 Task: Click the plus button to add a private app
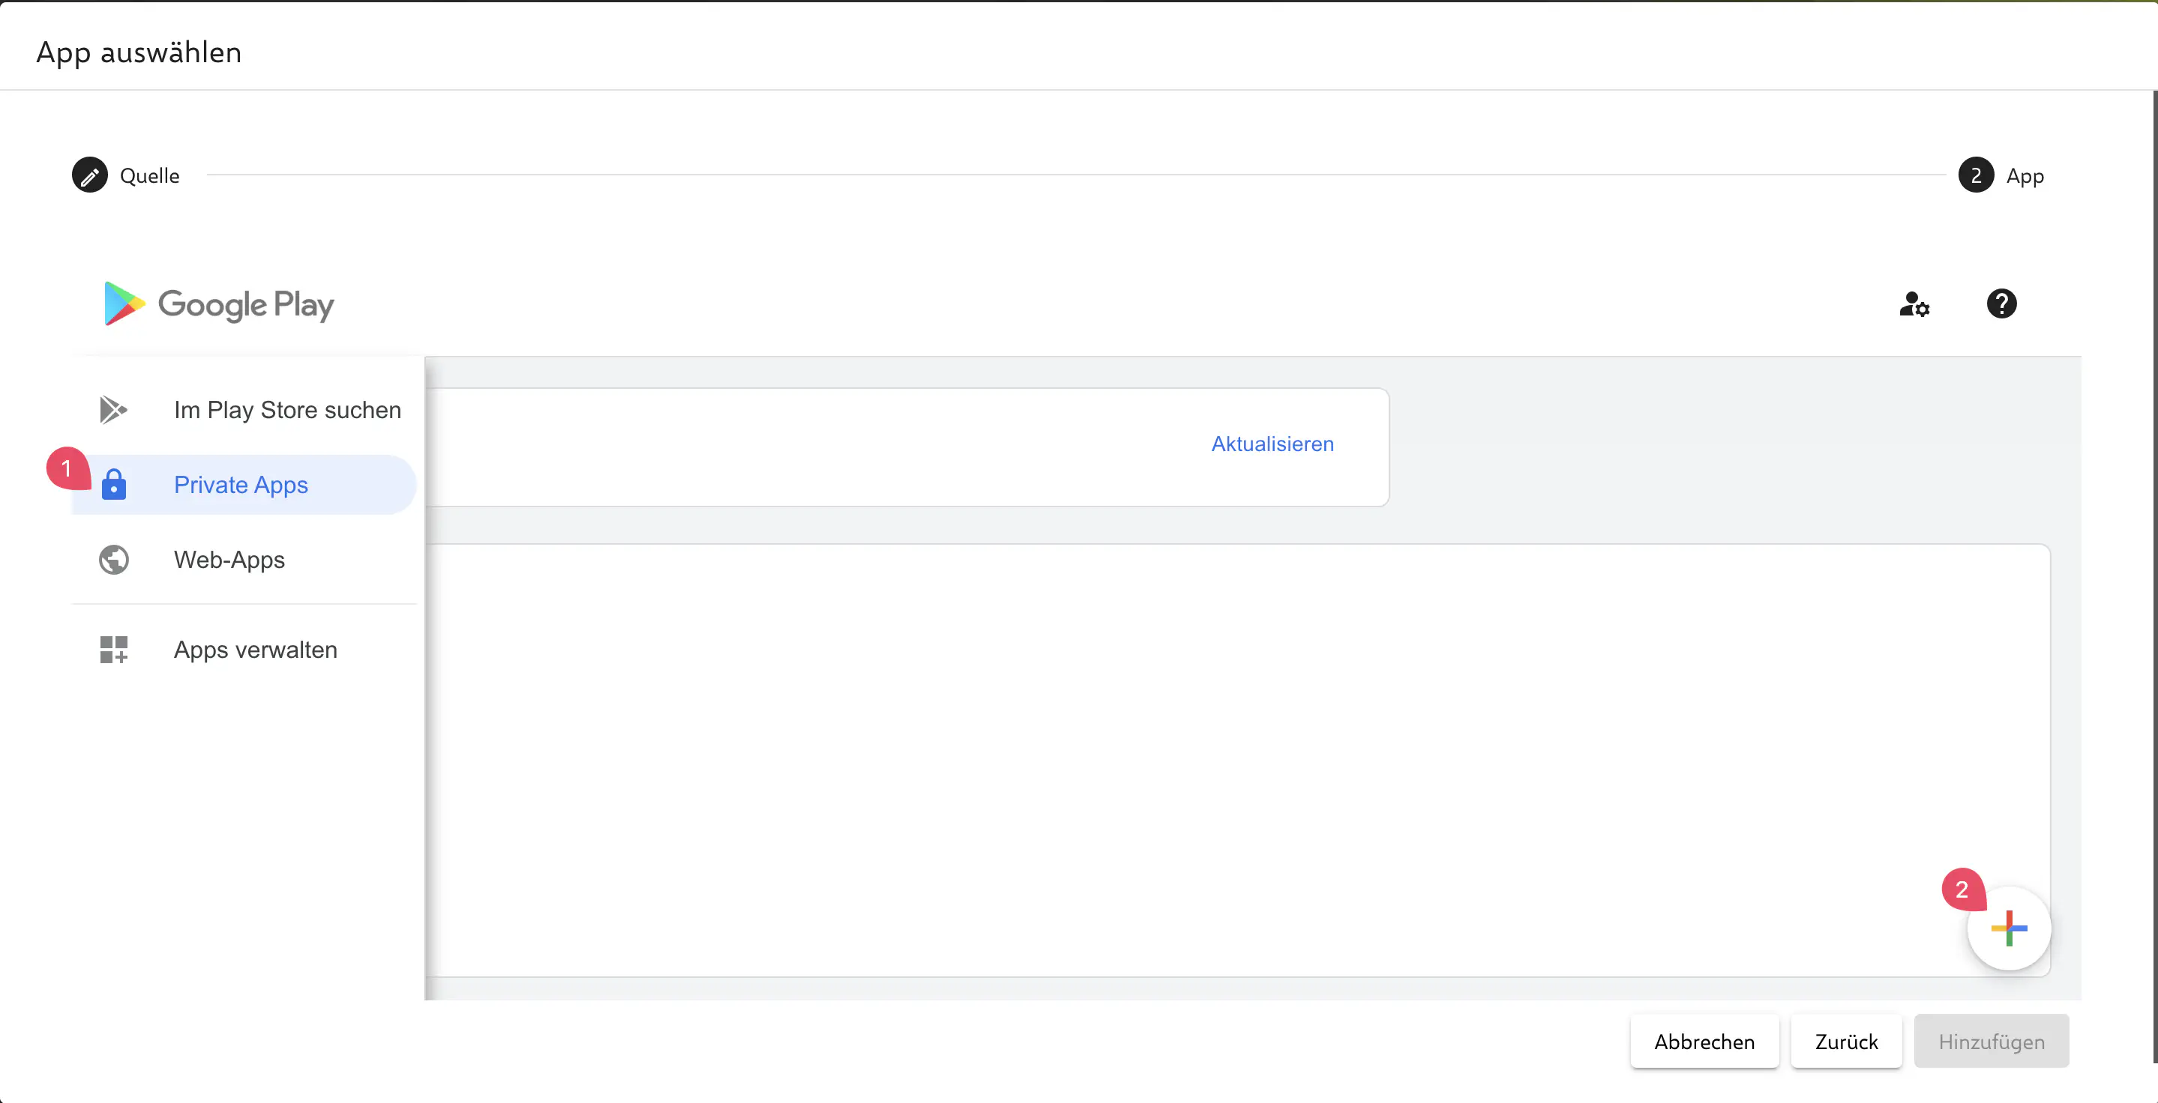tap(2010, 929)
